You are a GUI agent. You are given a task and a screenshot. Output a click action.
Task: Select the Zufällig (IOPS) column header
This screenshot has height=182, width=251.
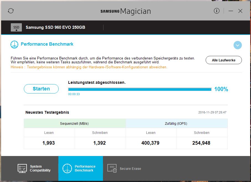[x=177, y=123]
